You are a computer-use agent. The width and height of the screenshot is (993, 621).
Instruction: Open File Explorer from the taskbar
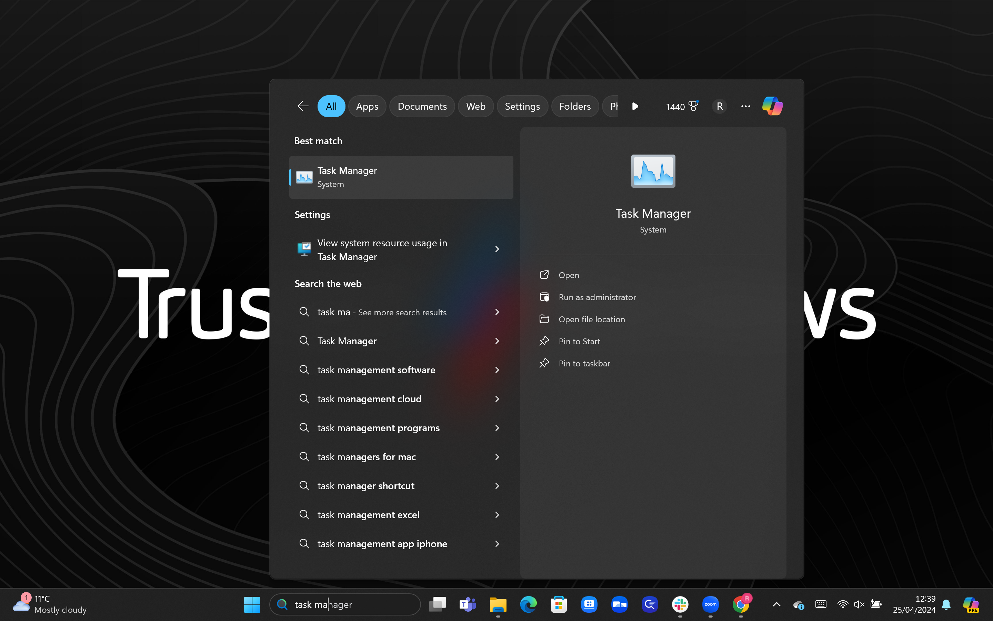tap(498, 604)
